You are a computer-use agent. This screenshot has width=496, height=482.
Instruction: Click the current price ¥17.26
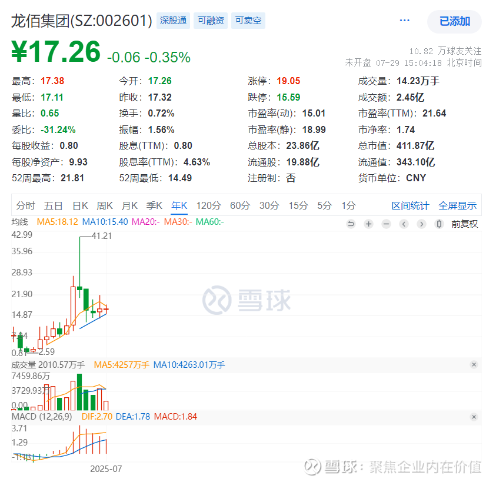pyautogui.click(x=56, y=52)
